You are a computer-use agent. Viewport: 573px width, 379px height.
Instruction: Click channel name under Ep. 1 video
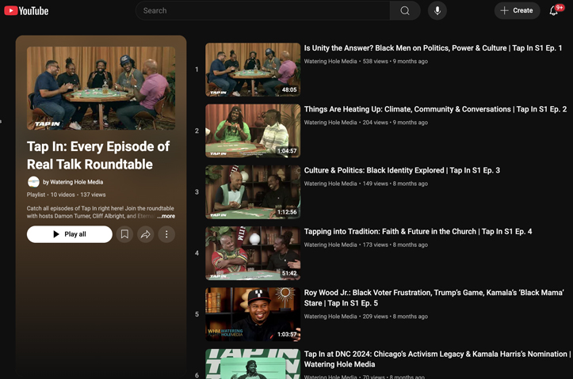[330, 61]
